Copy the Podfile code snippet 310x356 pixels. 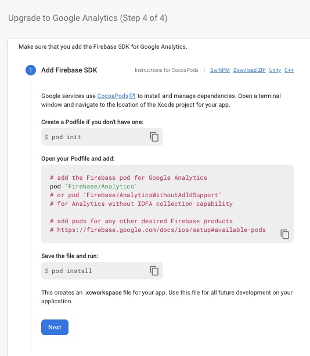click(x=284, y=234)
